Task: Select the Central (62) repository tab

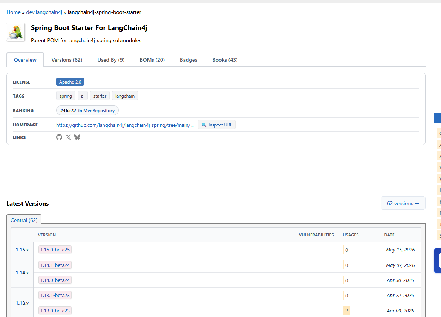Action: (x=24, y=220)
